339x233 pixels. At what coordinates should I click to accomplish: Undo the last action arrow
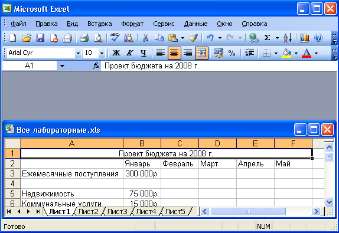[x=210, y=38]
